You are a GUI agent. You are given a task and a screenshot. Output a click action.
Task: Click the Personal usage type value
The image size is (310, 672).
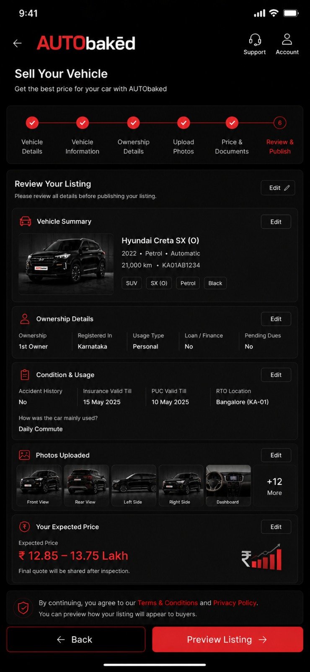145,346
